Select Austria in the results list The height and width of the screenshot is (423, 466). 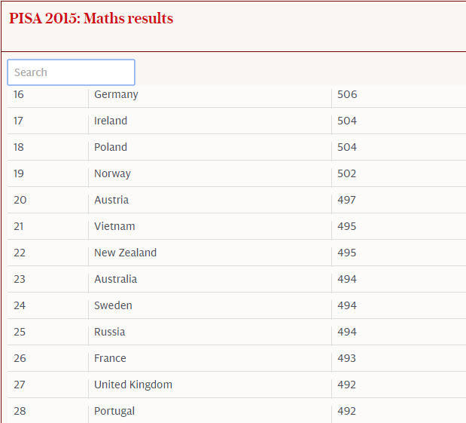[x=111, y=200]
